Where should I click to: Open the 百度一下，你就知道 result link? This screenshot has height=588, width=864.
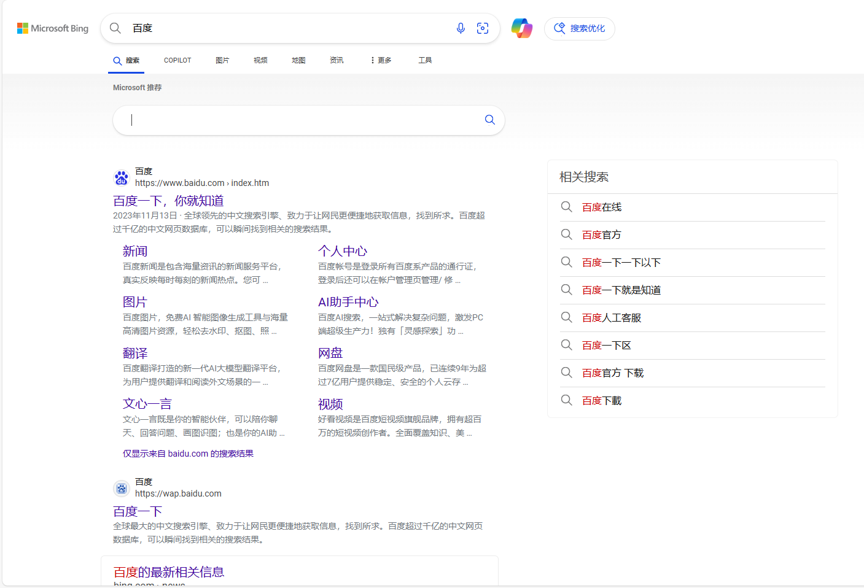point(168,201)
